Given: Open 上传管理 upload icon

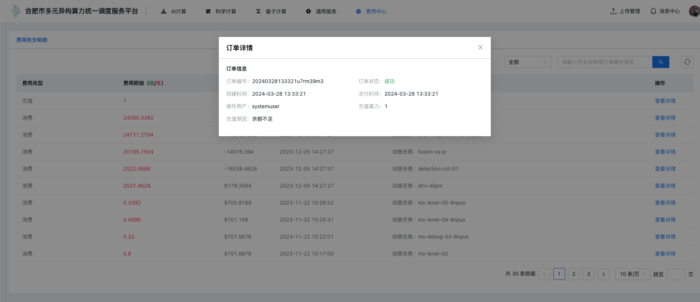Looking at the screenshot, I should click(x=614, y=11).
